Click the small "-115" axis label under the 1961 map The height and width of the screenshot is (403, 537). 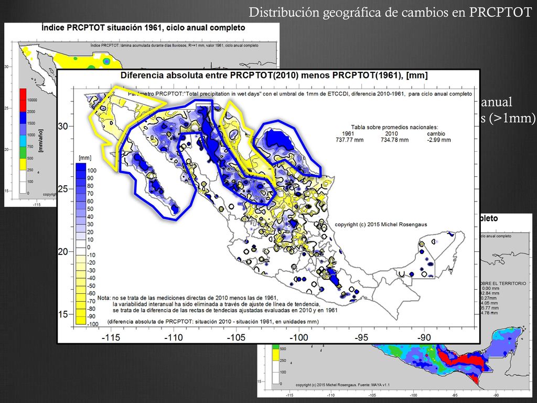(37, 205)
